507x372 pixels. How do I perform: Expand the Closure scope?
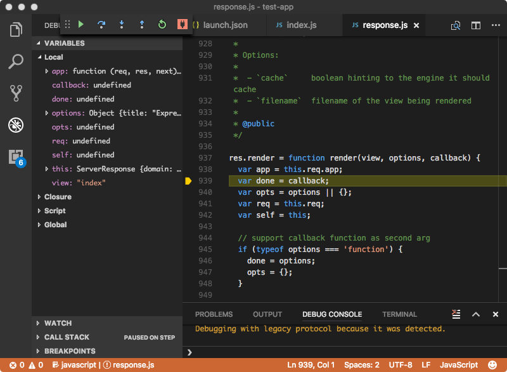(x=39, y=197)
